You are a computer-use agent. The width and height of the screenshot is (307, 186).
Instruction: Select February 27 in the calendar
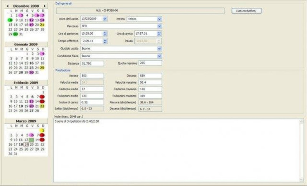[x=31, y=111]
